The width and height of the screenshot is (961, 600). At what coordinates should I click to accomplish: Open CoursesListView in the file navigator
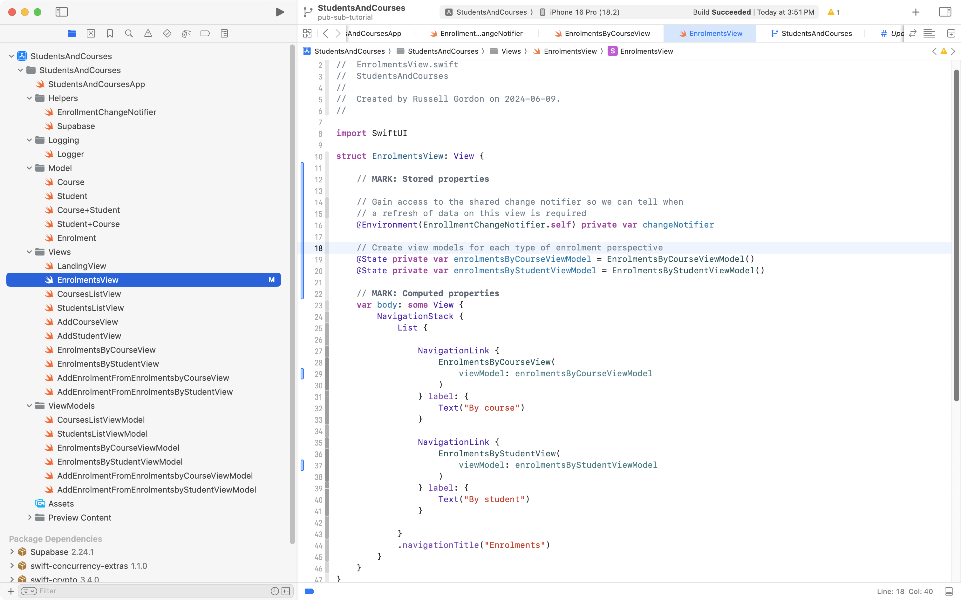pos(89,294)
